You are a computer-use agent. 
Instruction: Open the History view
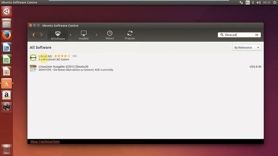[109, 35]
